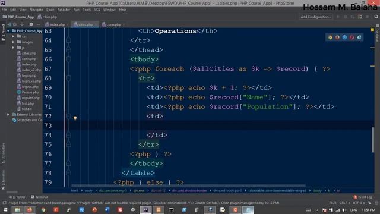
Task: Click the CRLF line separator selector
Action: tap(344, 203)
